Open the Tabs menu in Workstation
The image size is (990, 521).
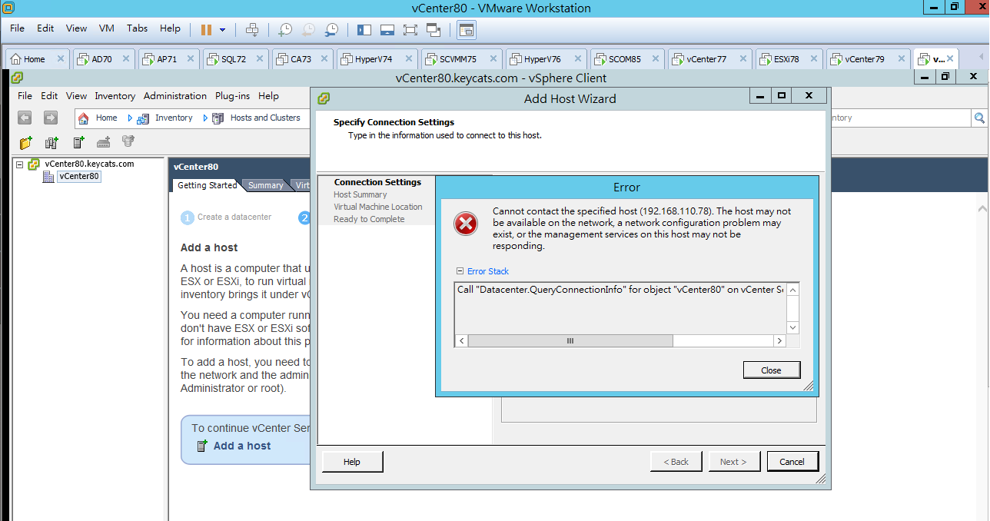coord(137,28)
